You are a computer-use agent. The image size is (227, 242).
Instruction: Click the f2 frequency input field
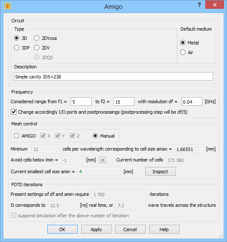124,101
